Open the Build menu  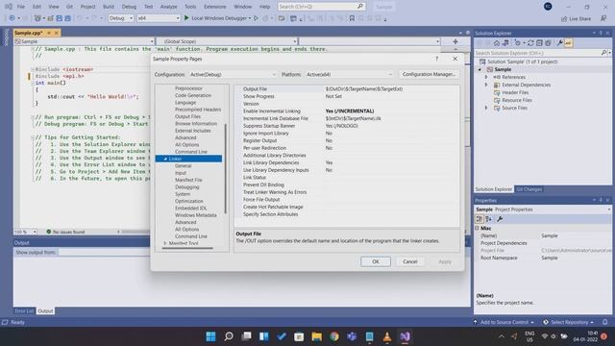point(109,7)
